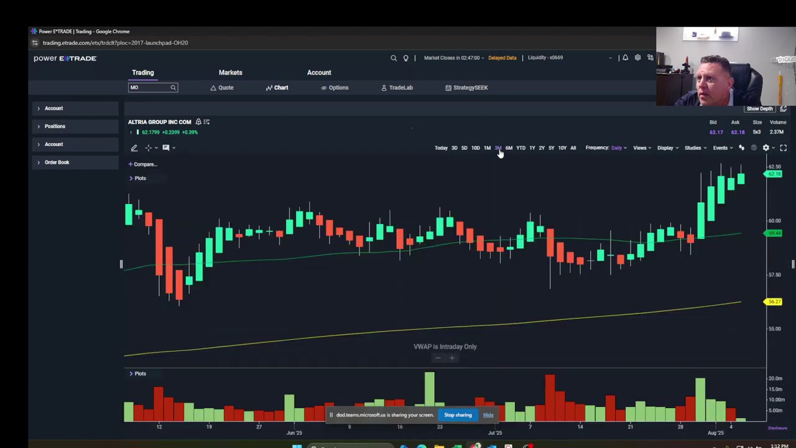796x448 pixels.
Task: Click Compare to add a symbol
Action: point(143,164)
